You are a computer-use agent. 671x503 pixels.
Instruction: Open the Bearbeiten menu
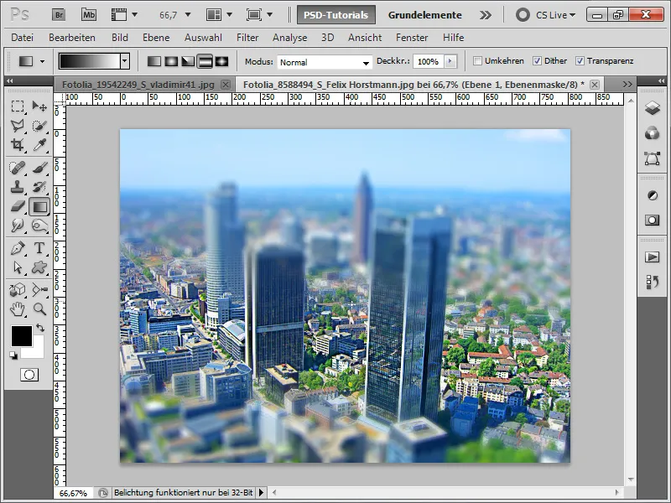pos(72,38)
